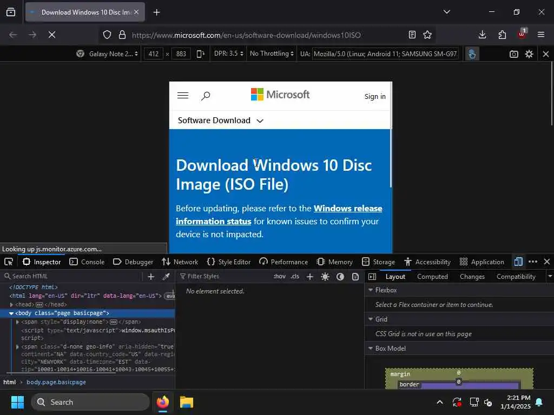Stop loading the page

point(51,35)
